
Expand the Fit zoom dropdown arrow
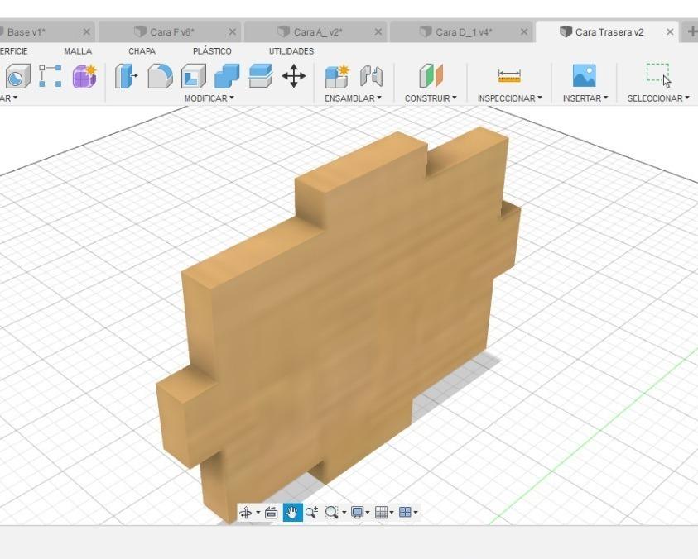(344, 513)
